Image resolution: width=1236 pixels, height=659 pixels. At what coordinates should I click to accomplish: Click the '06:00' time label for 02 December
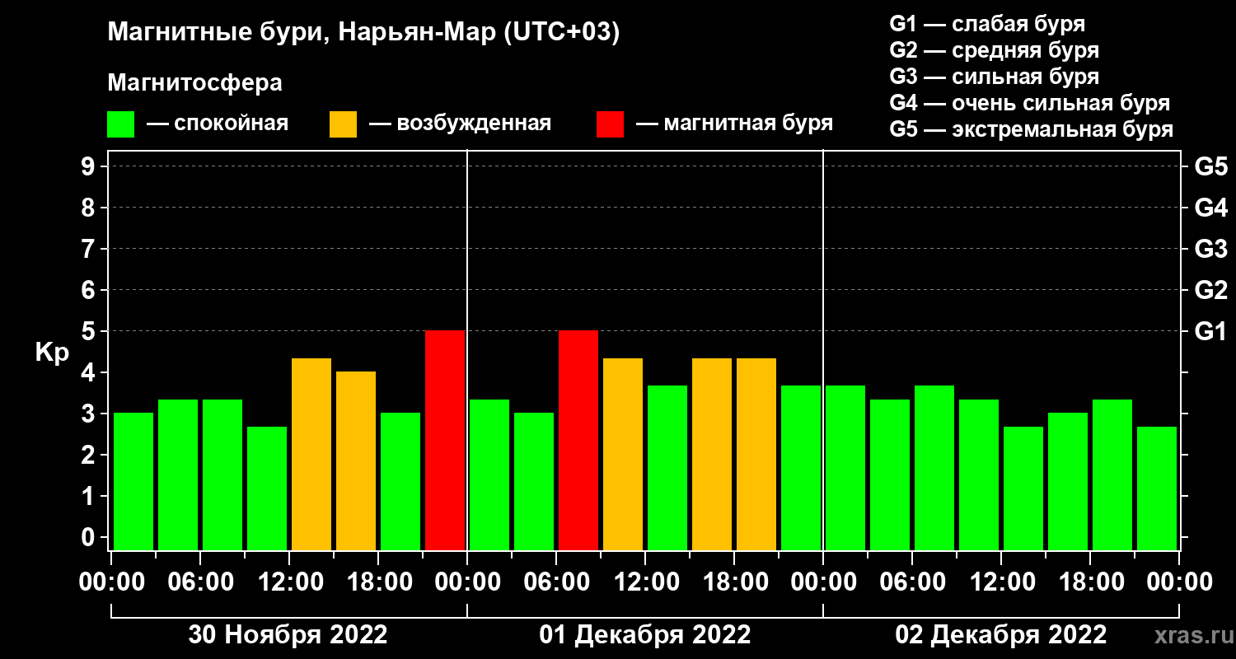tap(912, 582)
